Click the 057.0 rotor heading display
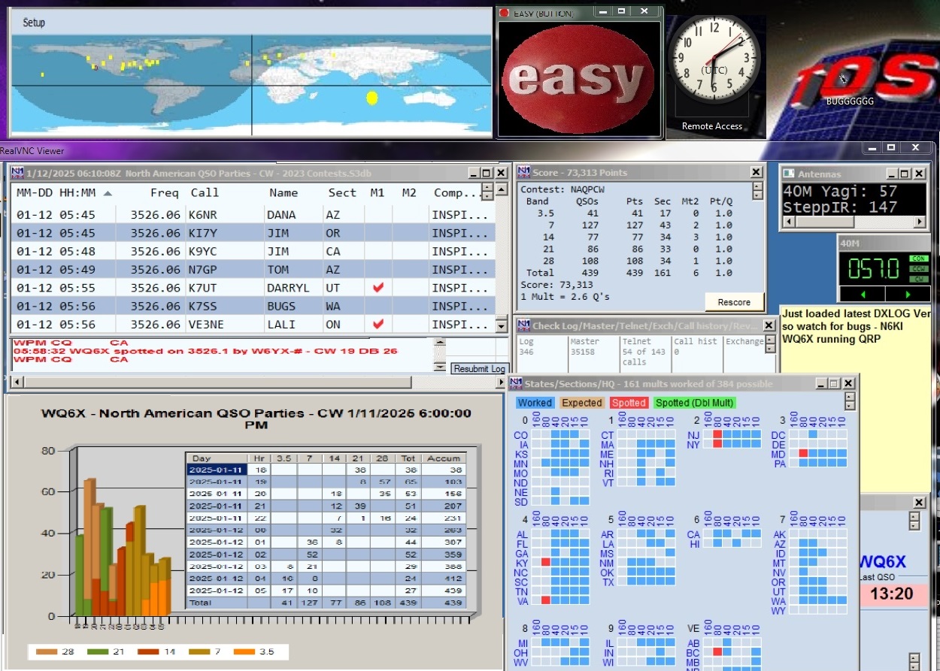The width and height of the screenshot is (940, 671). 873,268
